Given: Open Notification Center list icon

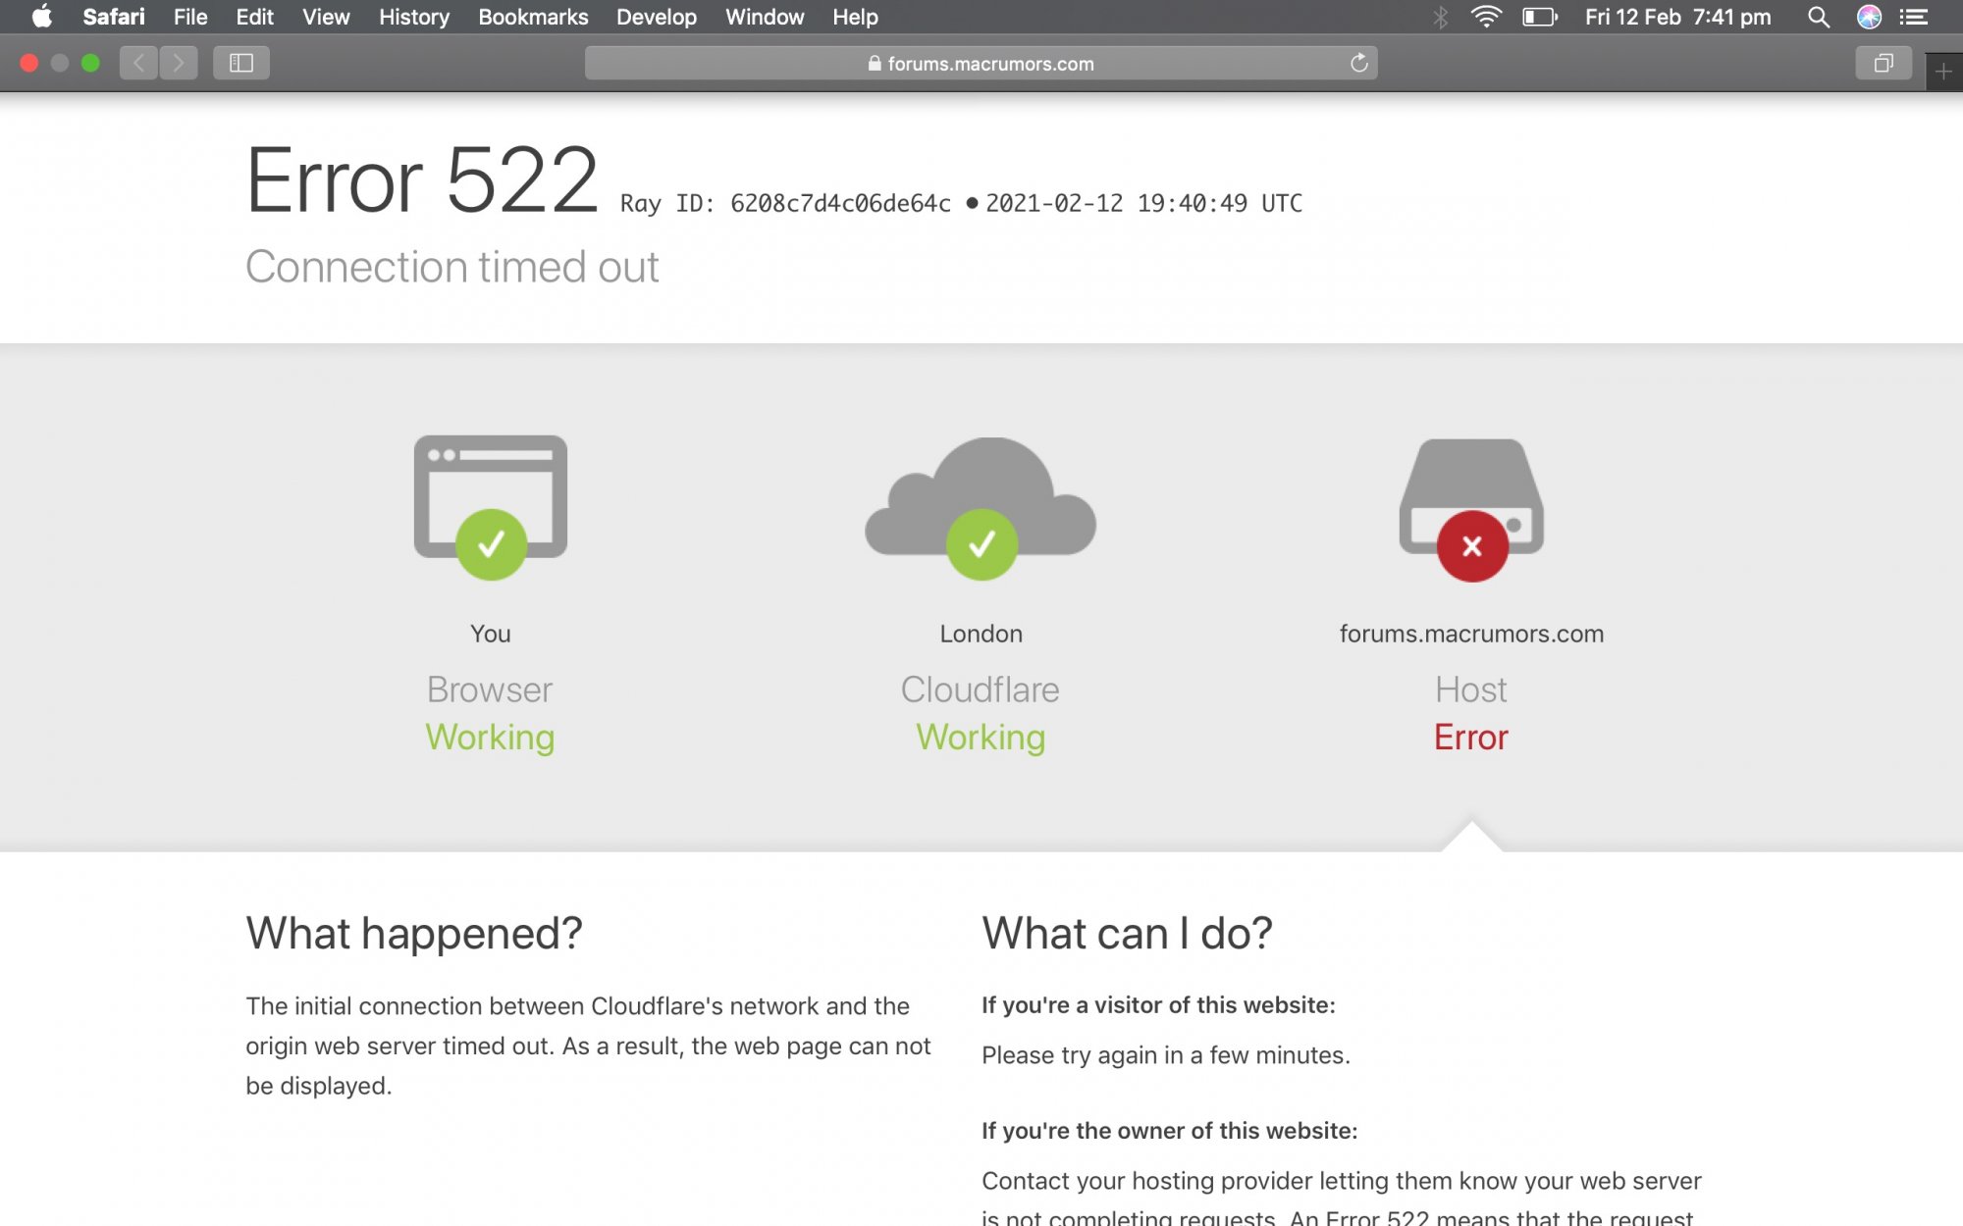Looking at the screenshot, I should coord(1913,17).
